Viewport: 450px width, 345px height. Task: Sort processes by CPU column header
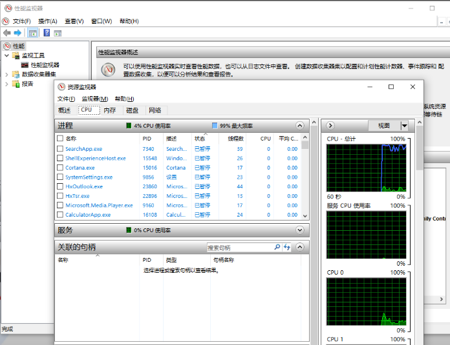tap(259, 139)
